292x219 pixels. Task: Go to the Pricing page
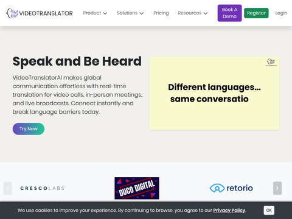click(161, 13)
